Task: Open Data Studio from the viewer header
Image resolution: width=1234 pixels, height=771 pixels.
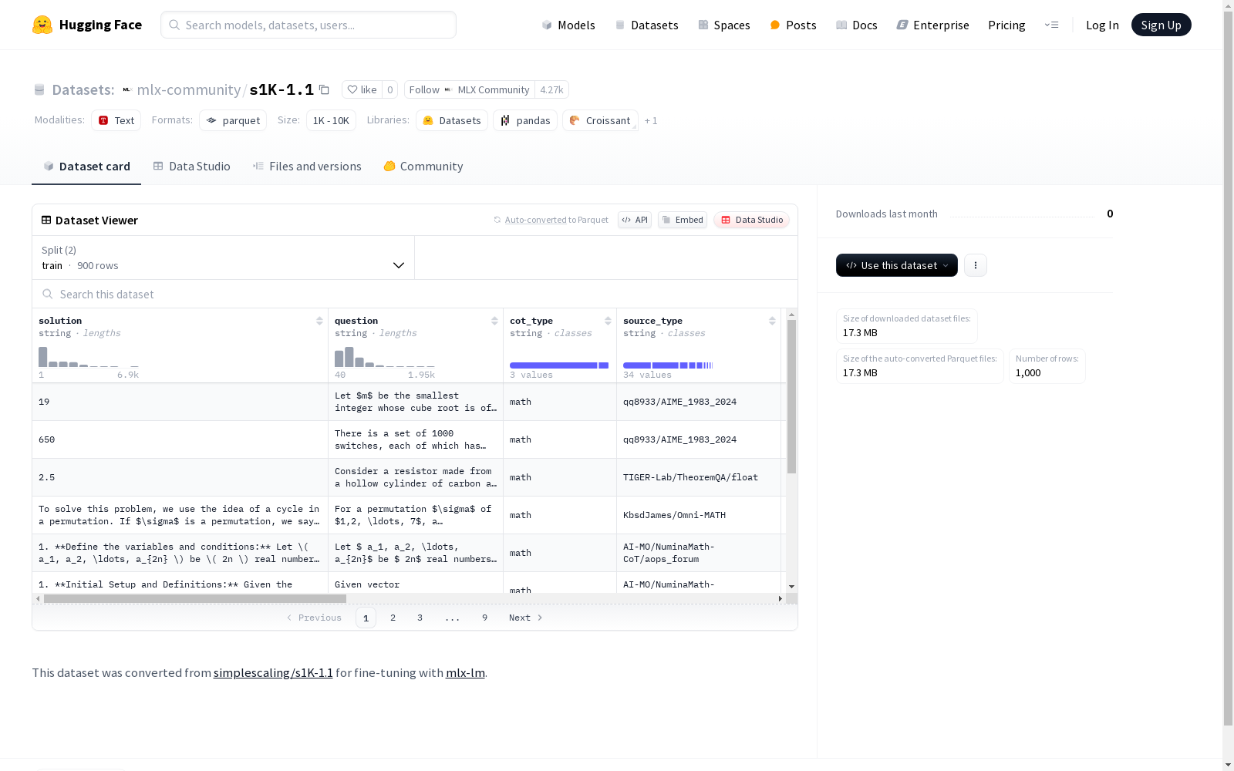Action: pyautogui.click(x=751, y=220)
